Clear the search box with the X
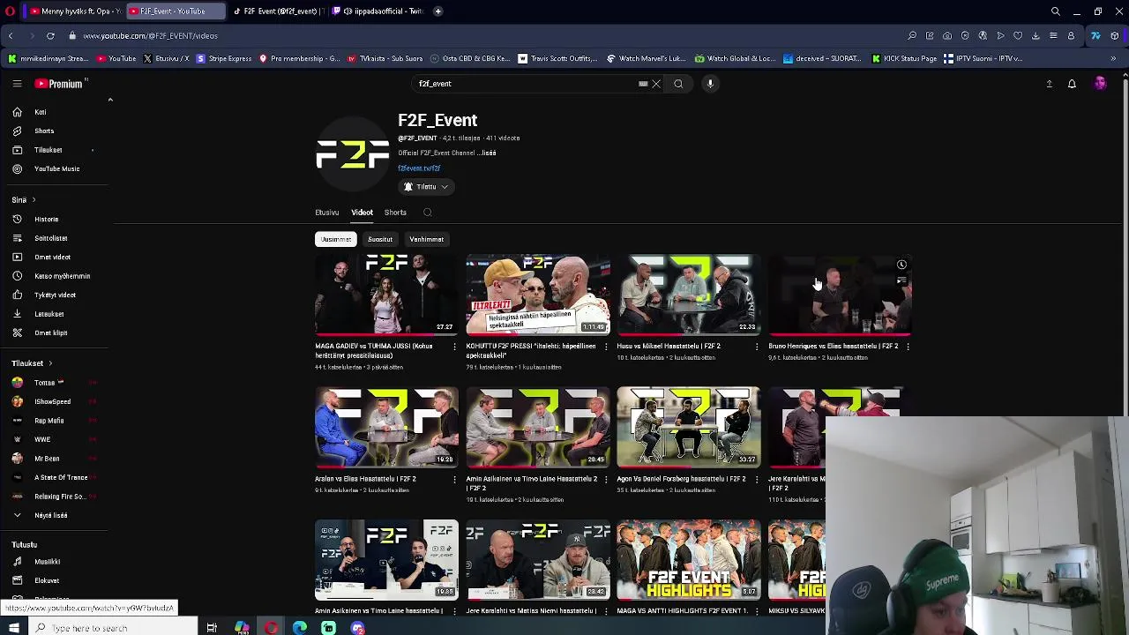The width and height of the screenshot is (1129, 635). 656,84
